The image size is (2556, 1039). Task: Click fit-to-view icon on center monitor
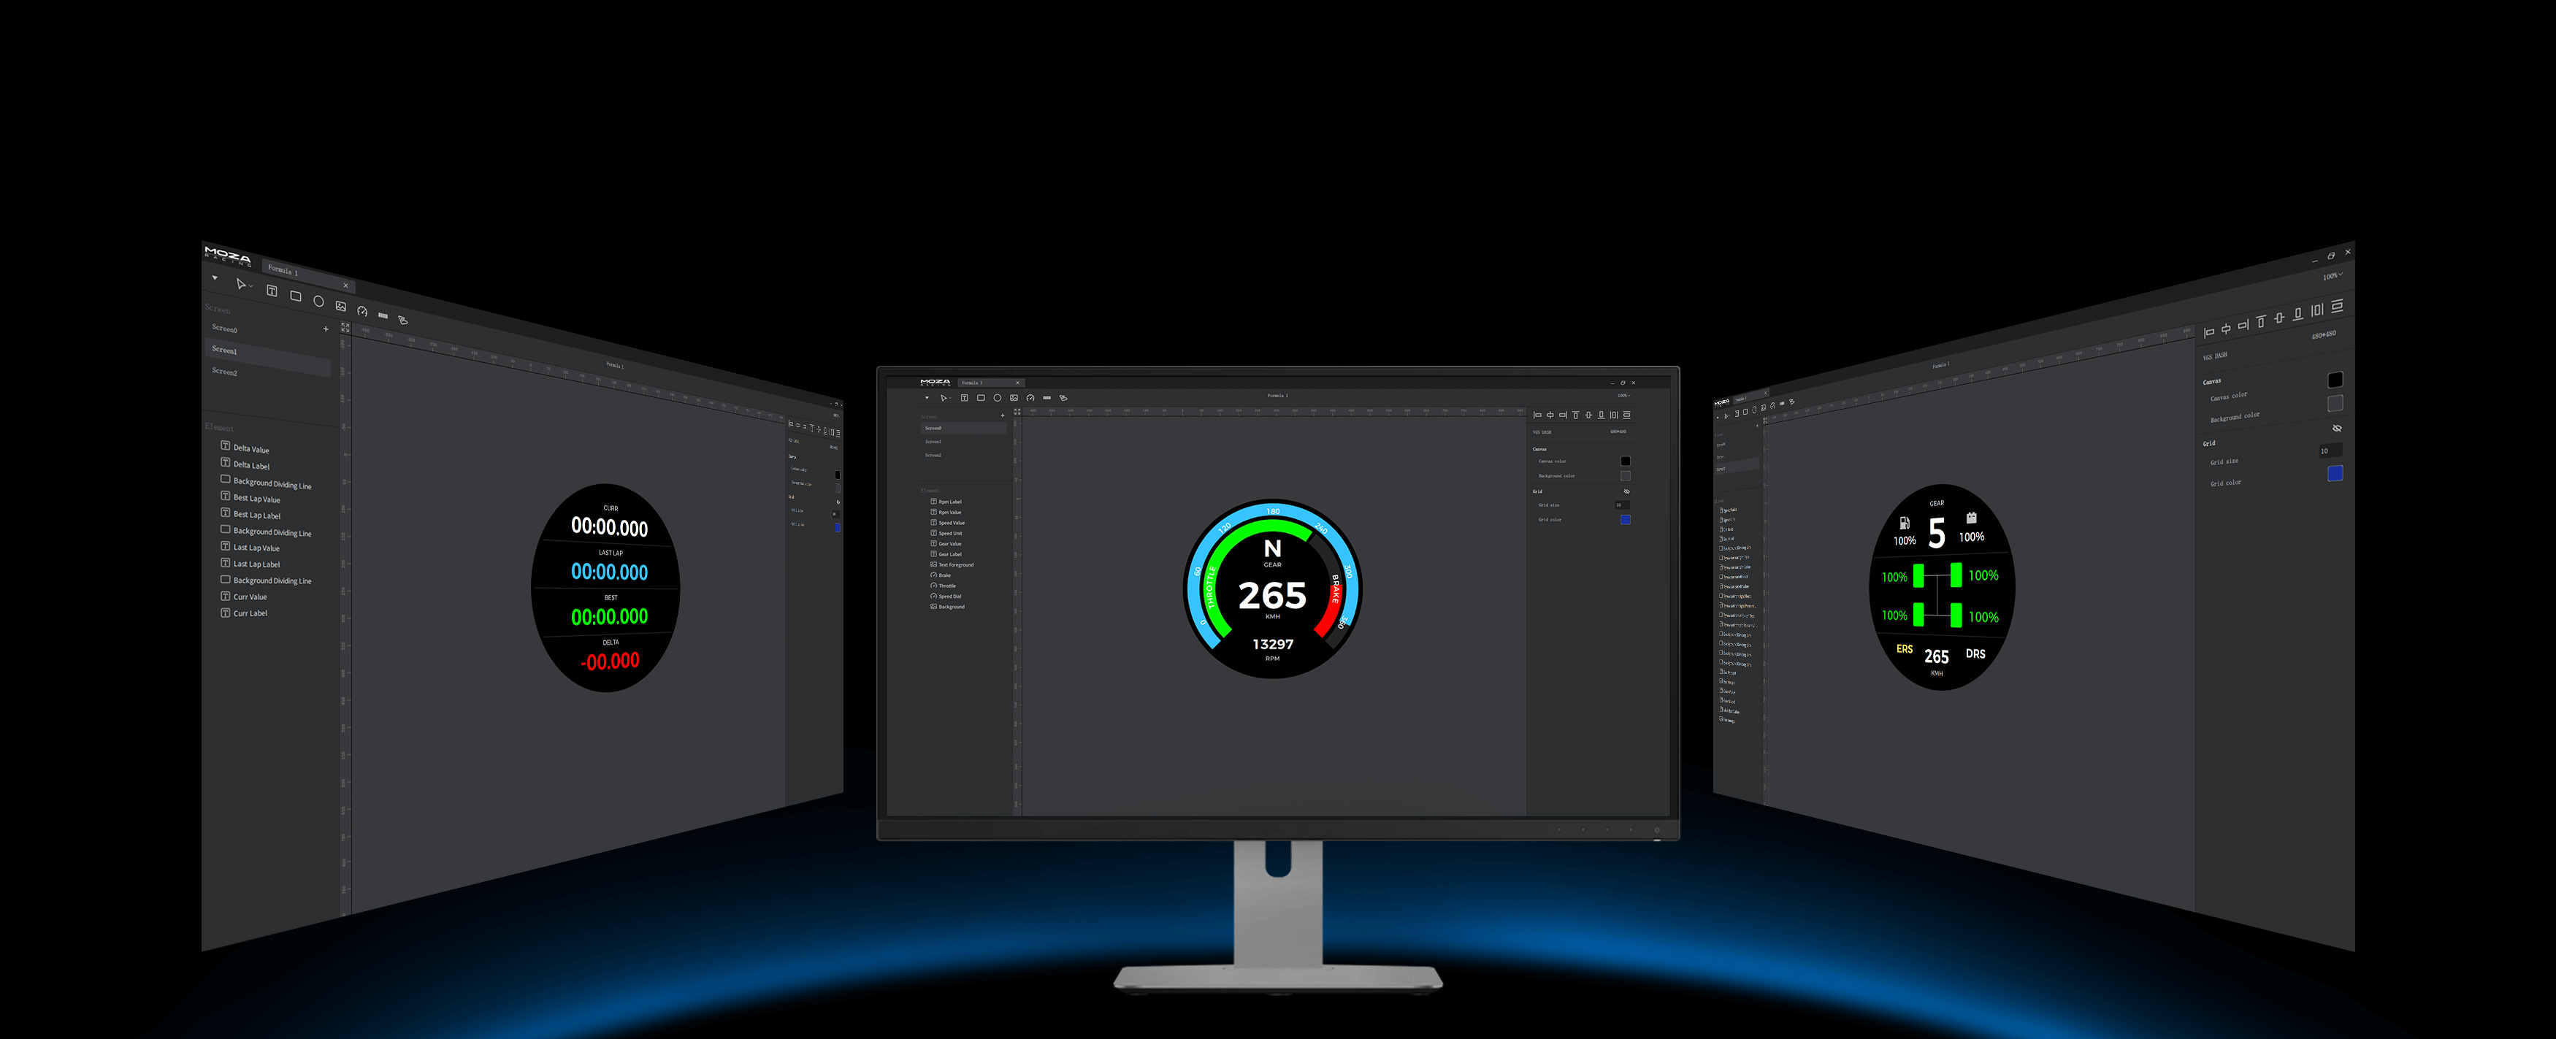click(1017, 412)
